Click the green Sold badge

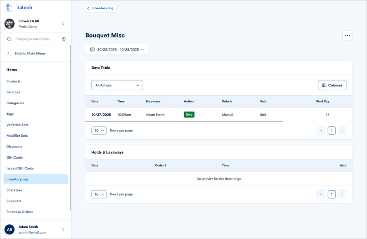tap(189, 115)
